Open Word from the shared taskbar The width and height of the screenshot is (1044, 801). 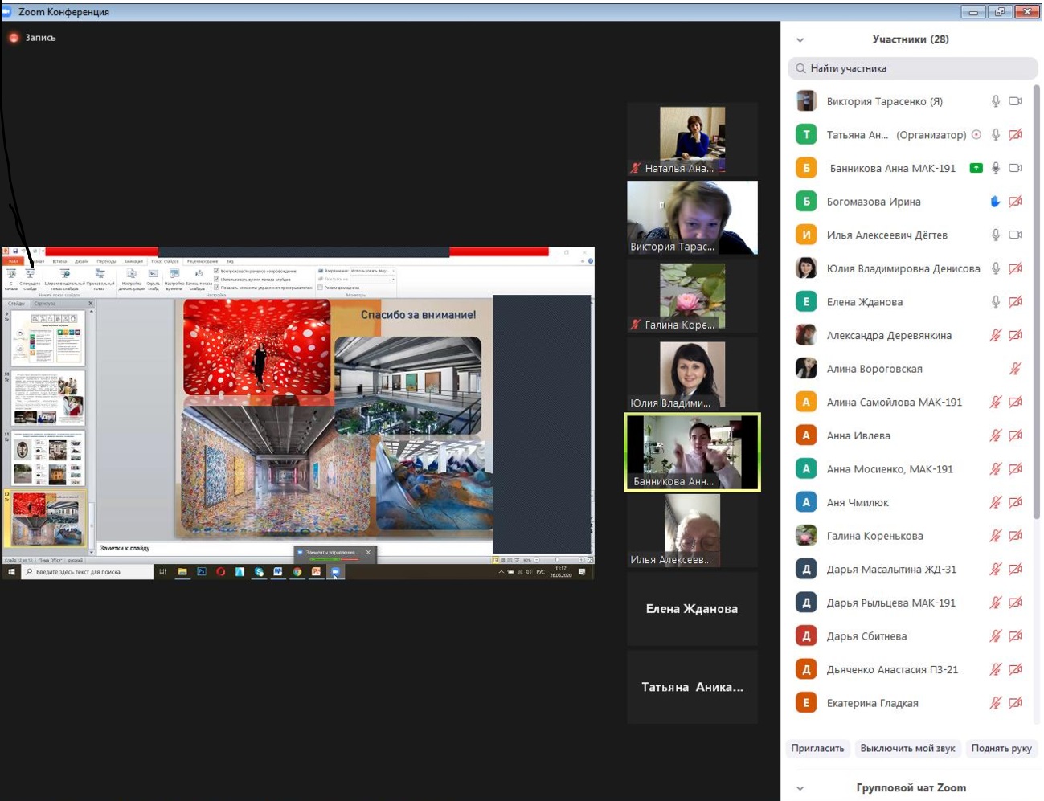278,572
